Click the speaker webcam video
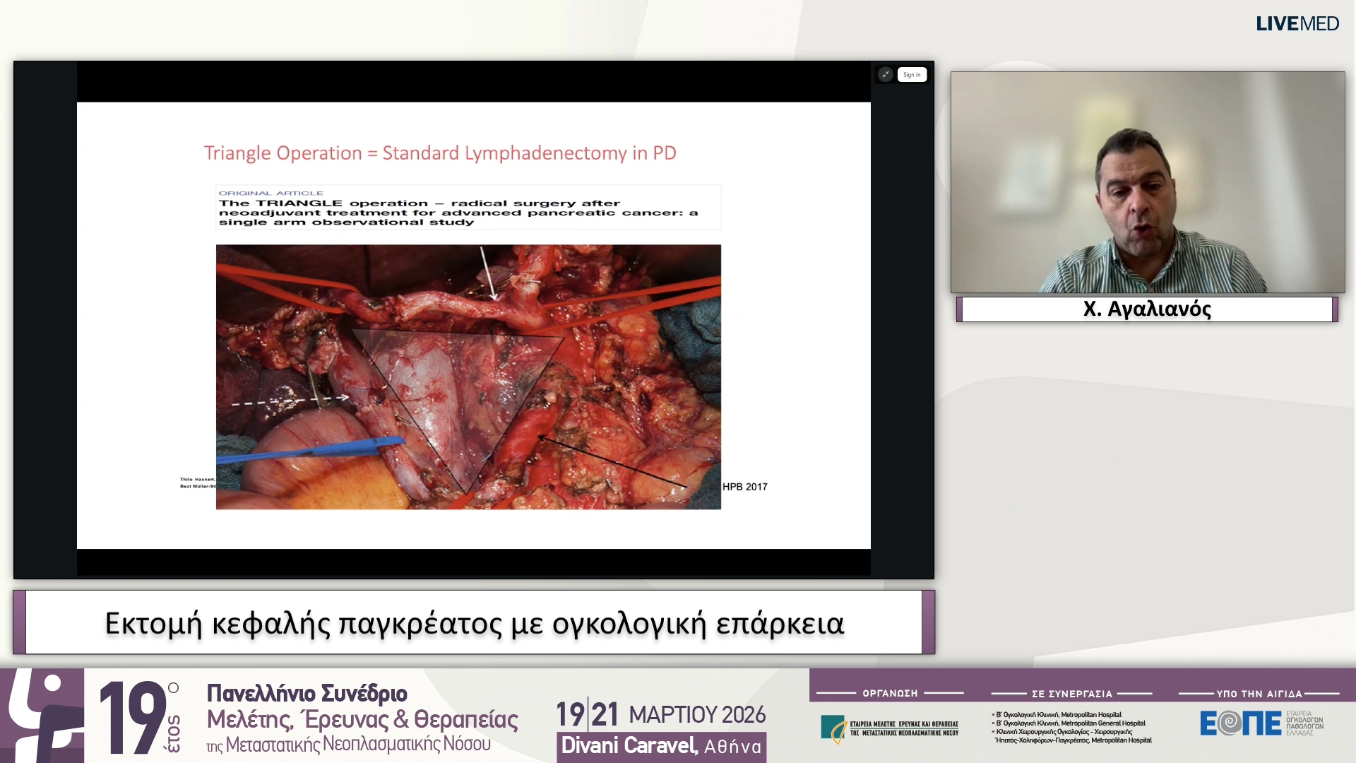This screenshot has width=1356, height=763. pos(1147,182)
